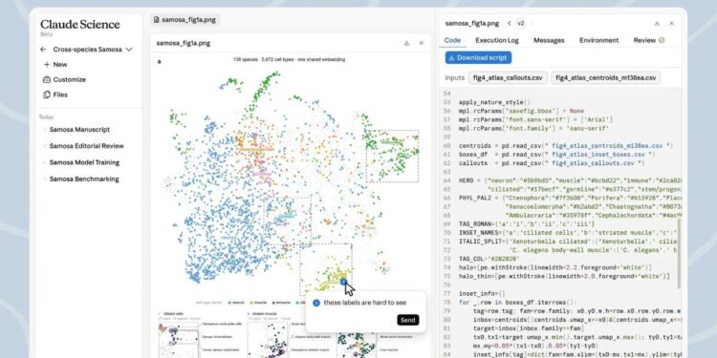Image resolution: width=717 pixels, height=358 pixels.
Task: Start a new item with the New plus icon
Action: tap(47, 64)
